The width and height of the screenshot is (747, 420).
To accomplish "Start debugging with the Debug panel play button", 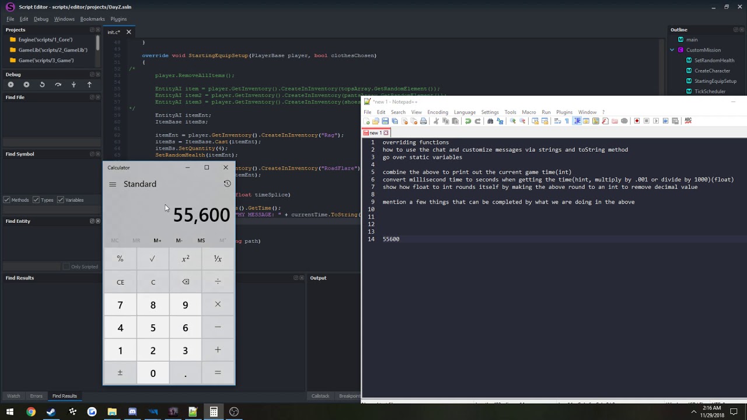I will (x=11, y=85).
